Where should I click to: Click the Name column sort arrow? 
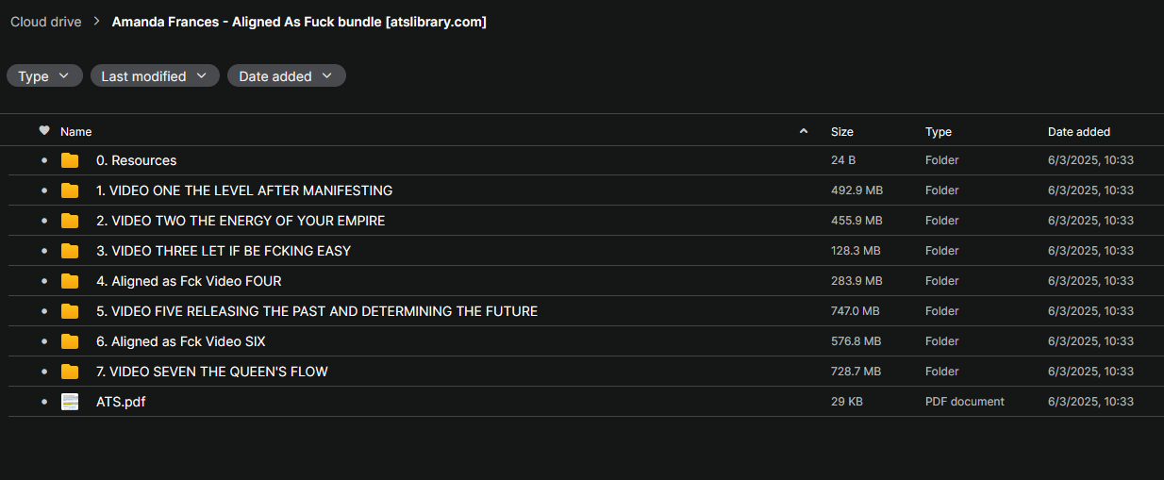click(804, 131)
